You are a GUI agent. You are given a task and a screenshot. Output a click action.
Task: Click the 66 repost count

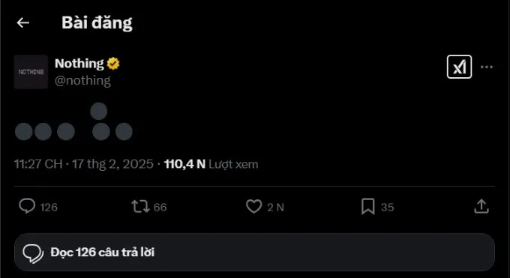click(x=160, y=207)
